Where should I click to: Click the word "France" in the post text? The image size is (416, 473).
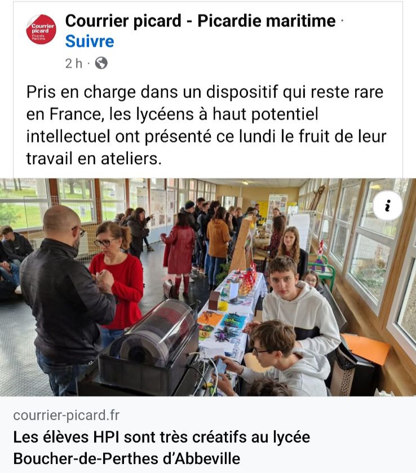click(75, 114)
